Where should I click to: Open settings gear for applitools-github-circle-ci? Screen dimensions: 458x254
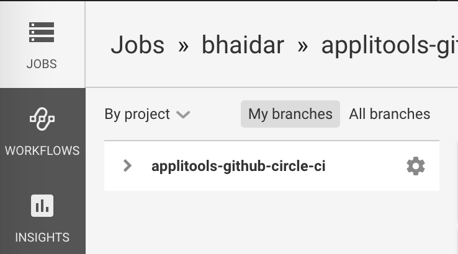[416, 166]
